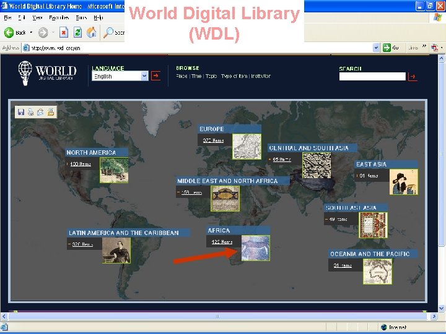
Task: Open the Help menu
Action: click(x=98, y=17)
